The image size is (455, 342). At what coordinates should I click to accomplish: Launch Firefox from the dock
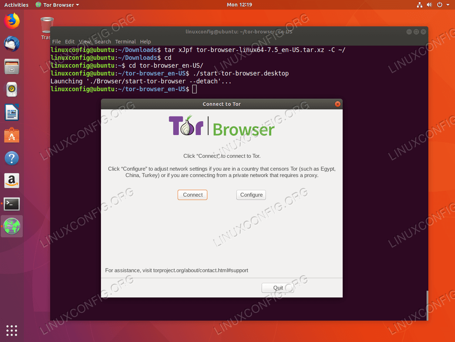(x=12, y=21)
